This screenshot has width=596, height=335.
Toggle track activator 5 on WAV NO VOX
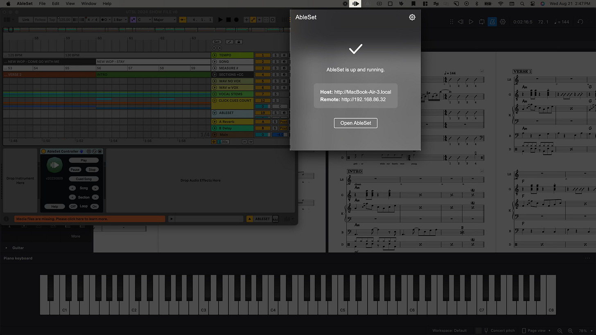click(x=263, y=81)
